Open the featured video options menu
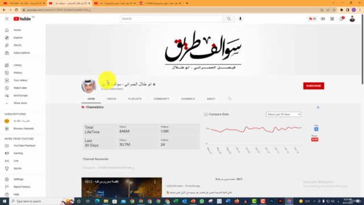 [155, 182]
